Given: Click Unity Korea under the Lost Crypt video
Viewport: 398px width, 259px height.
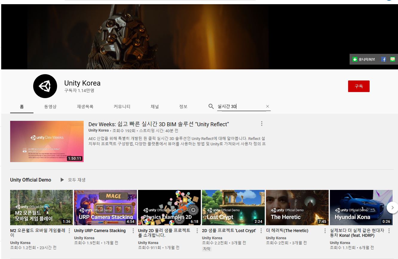Looking at the screenshot, I should tap(212, 238).
